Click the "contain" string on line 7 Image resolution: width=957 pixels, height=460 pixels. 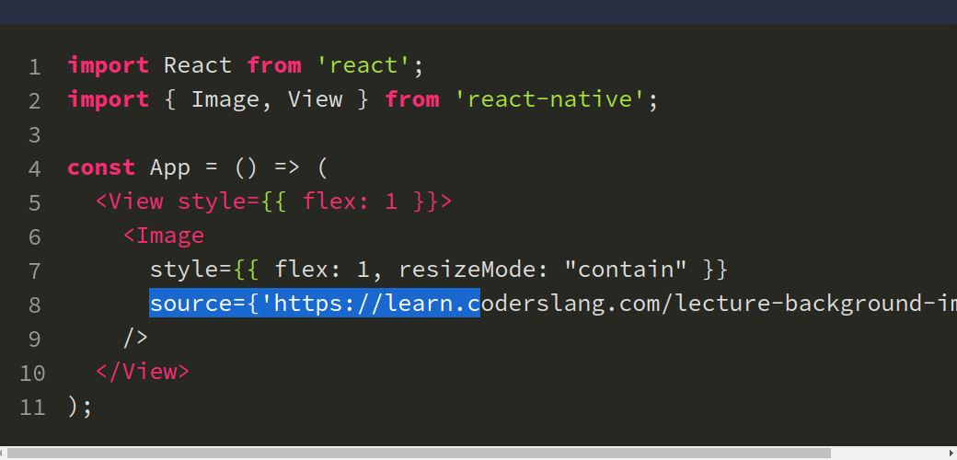[x=626, y=269]
